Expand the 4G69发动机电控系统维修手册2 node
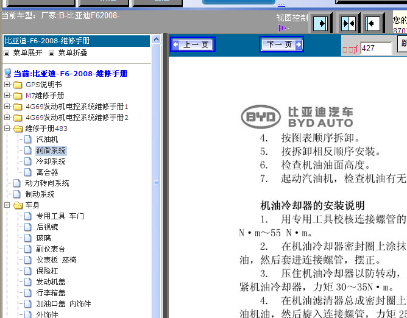 tap(7, 117)
